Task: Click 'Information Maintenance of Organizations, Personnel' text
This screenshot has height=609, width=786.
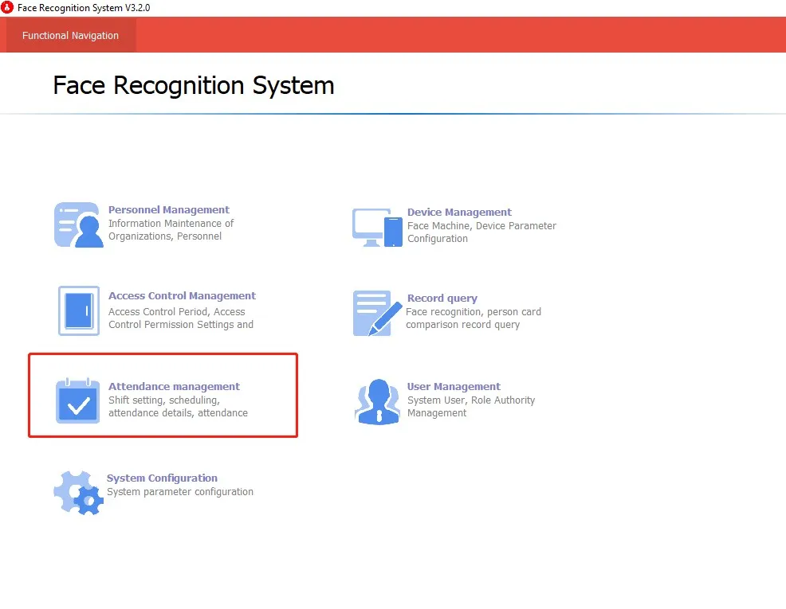Action: click(x=171, y=230)
